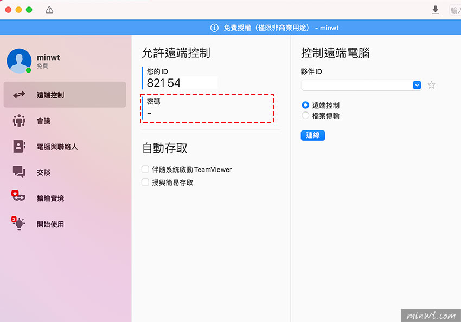
Task: Open the 交談 sidebar tab
Action: point(65,172)
